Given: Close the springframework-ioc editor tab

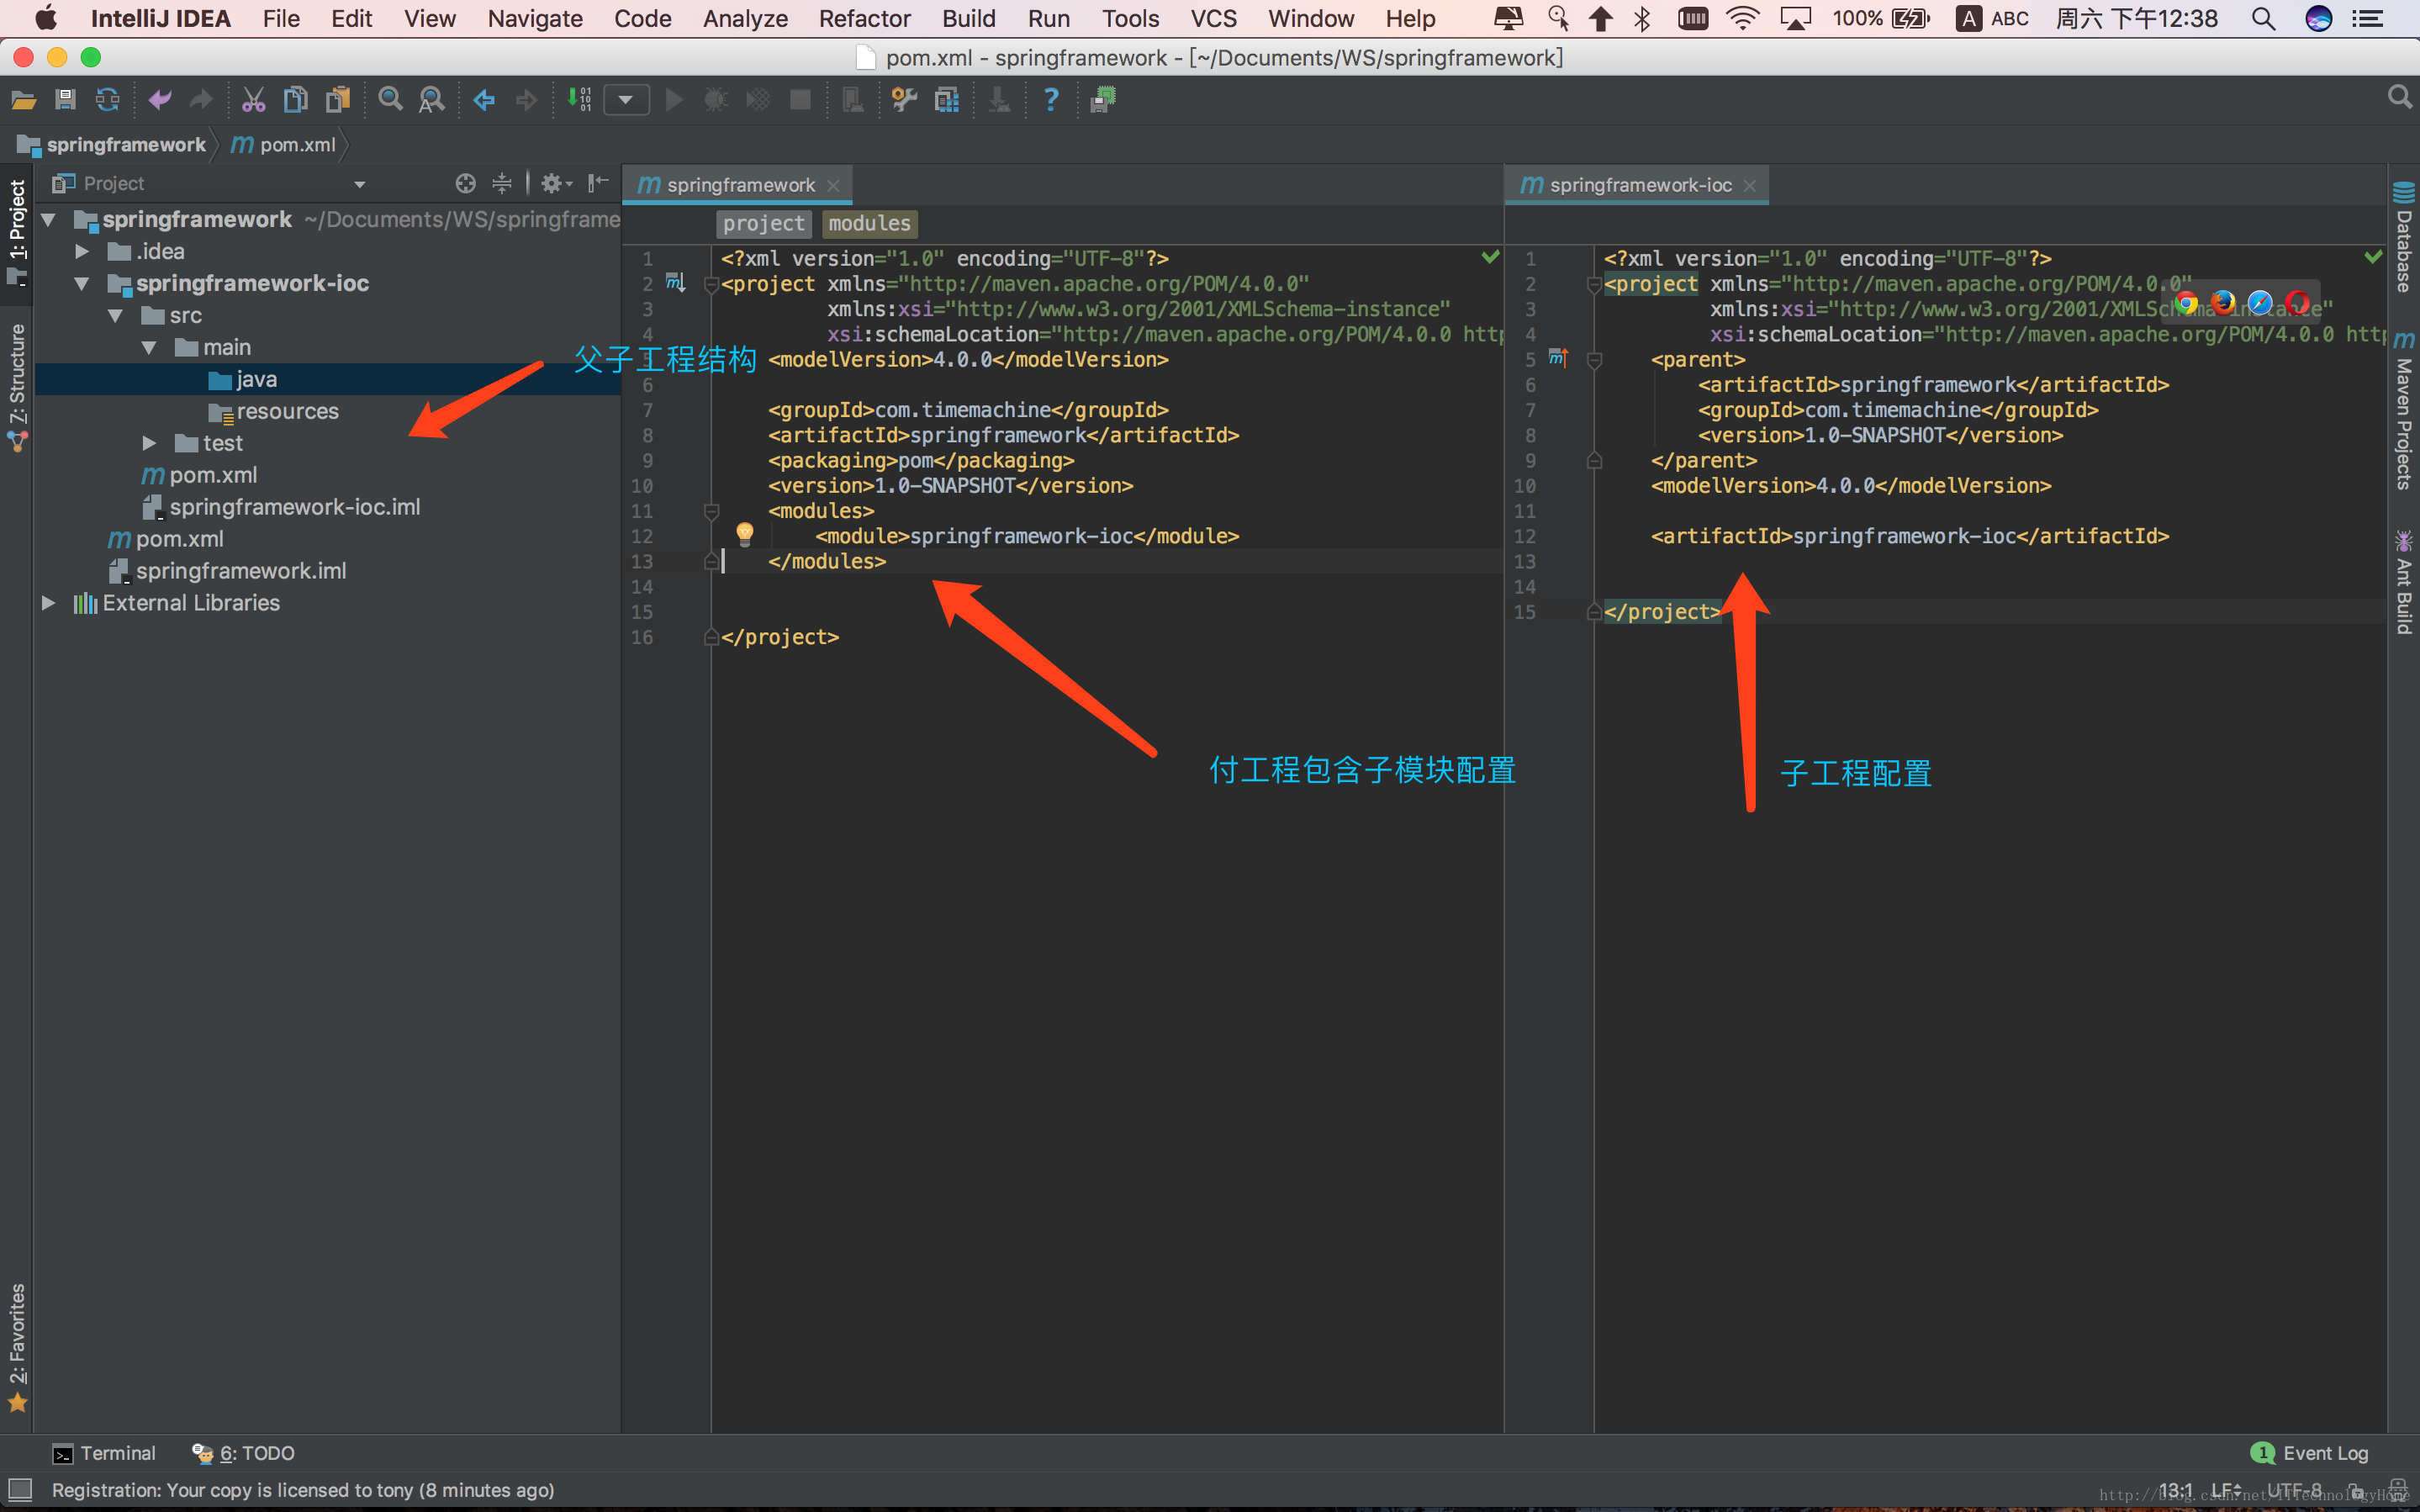Looking at the screenshot, I should 1751,186.
